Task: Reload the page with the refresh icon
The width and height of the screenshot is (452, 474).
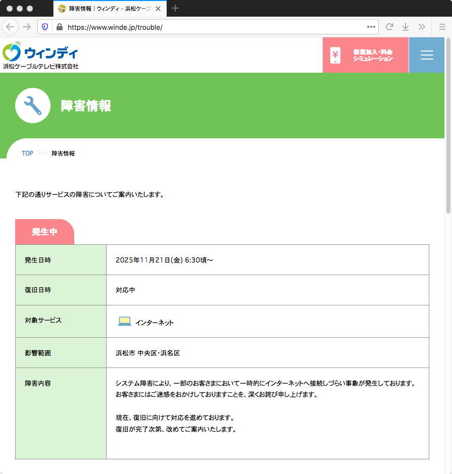Action: (x=389, y=27)
